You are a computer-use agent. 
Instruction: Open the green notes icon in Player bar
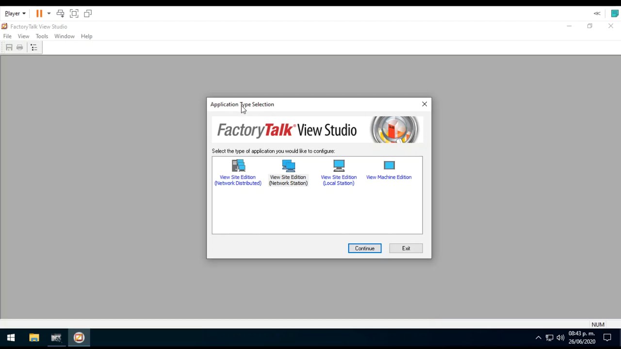tap(615, 14)
